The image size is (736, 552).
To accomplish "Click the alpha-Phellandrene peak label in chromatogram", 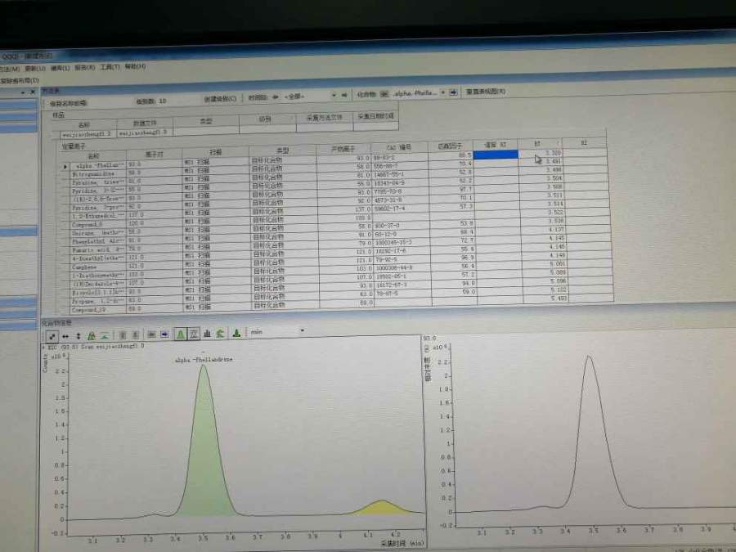I will coord(204,360).
